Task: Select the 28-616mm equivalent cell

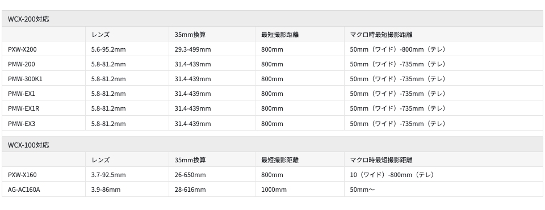Action: click(212, 189)
